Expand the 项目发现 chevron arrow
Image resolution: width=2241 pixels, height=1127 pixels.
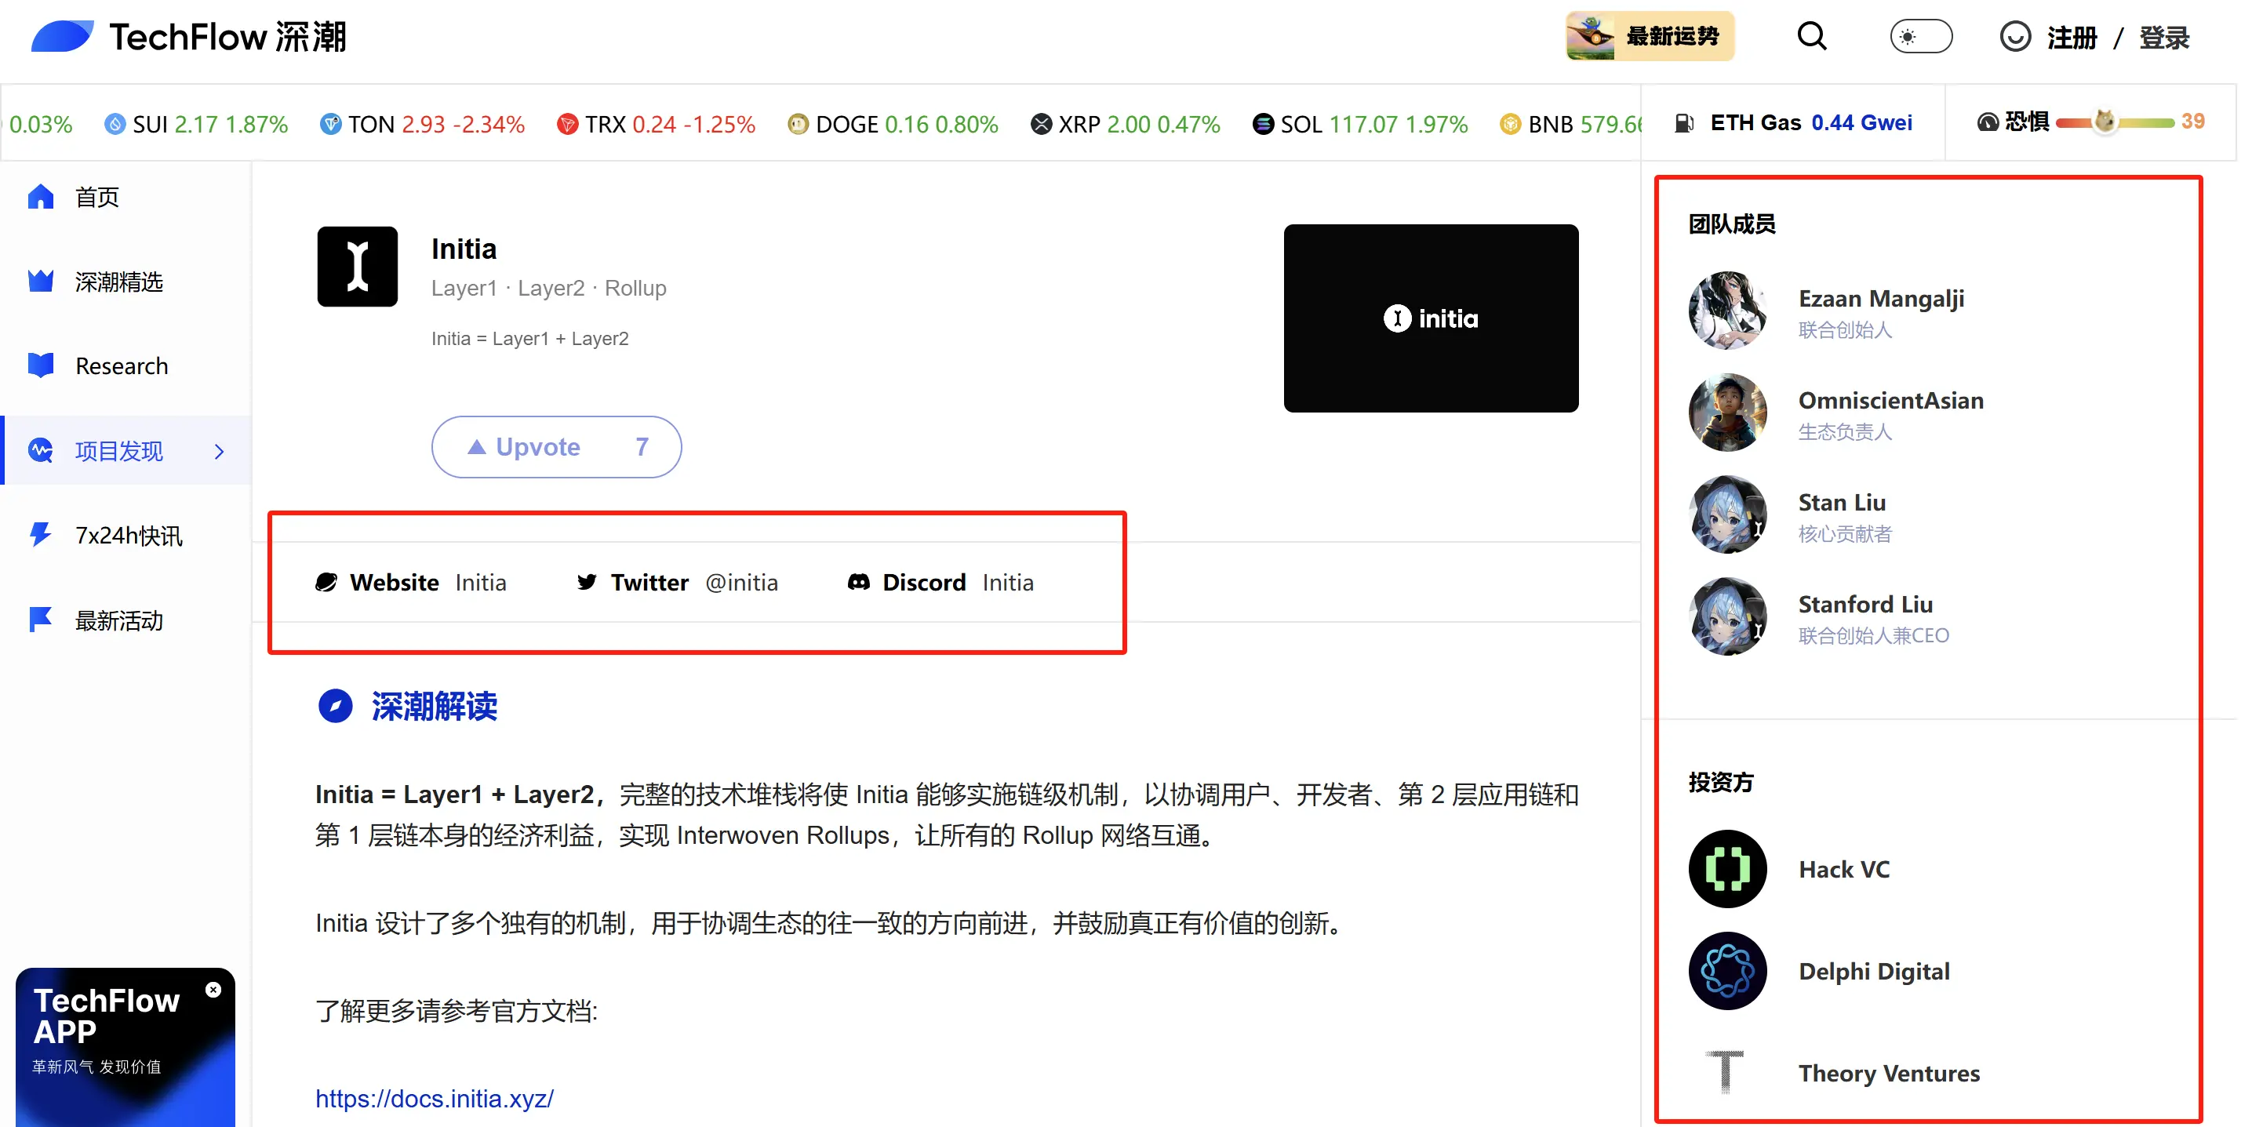[219, 451]
